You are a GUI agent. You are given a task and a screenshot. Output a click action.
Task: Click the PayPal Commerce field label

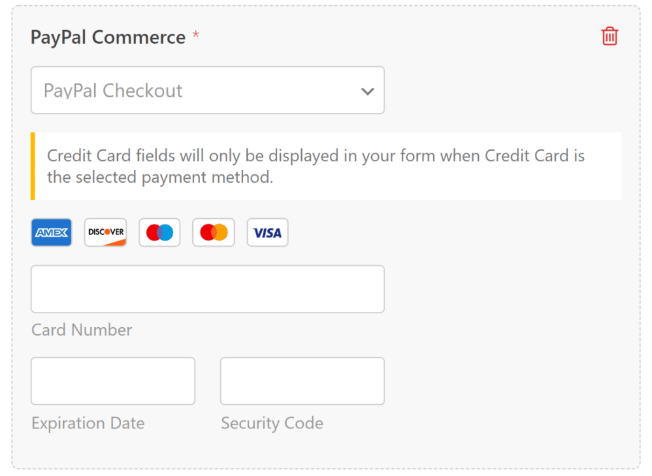pos(107,37)
